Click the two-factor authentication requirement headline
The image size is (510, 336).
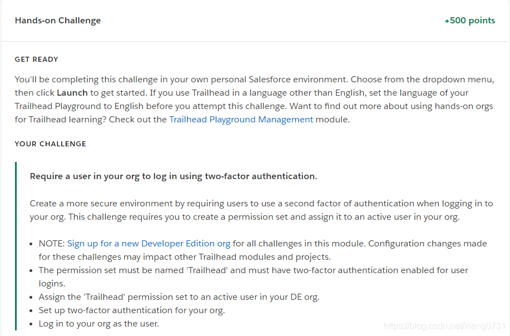pyautogui.click(x=172, y=176)
